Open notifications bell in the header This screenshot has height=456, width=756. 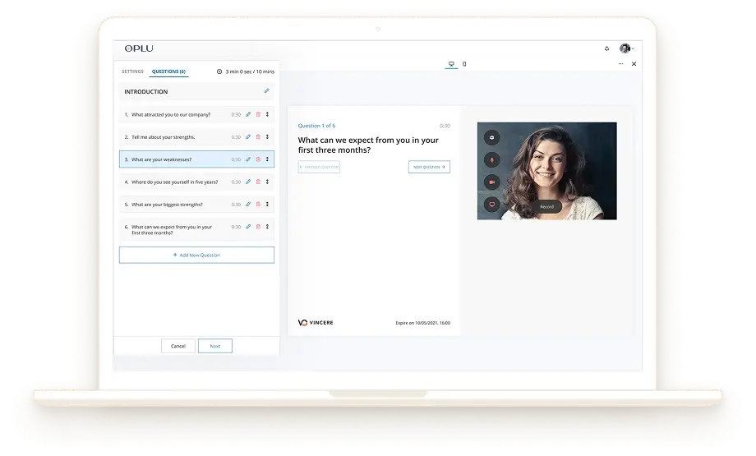pyautogui.click(x=607, y=48)
